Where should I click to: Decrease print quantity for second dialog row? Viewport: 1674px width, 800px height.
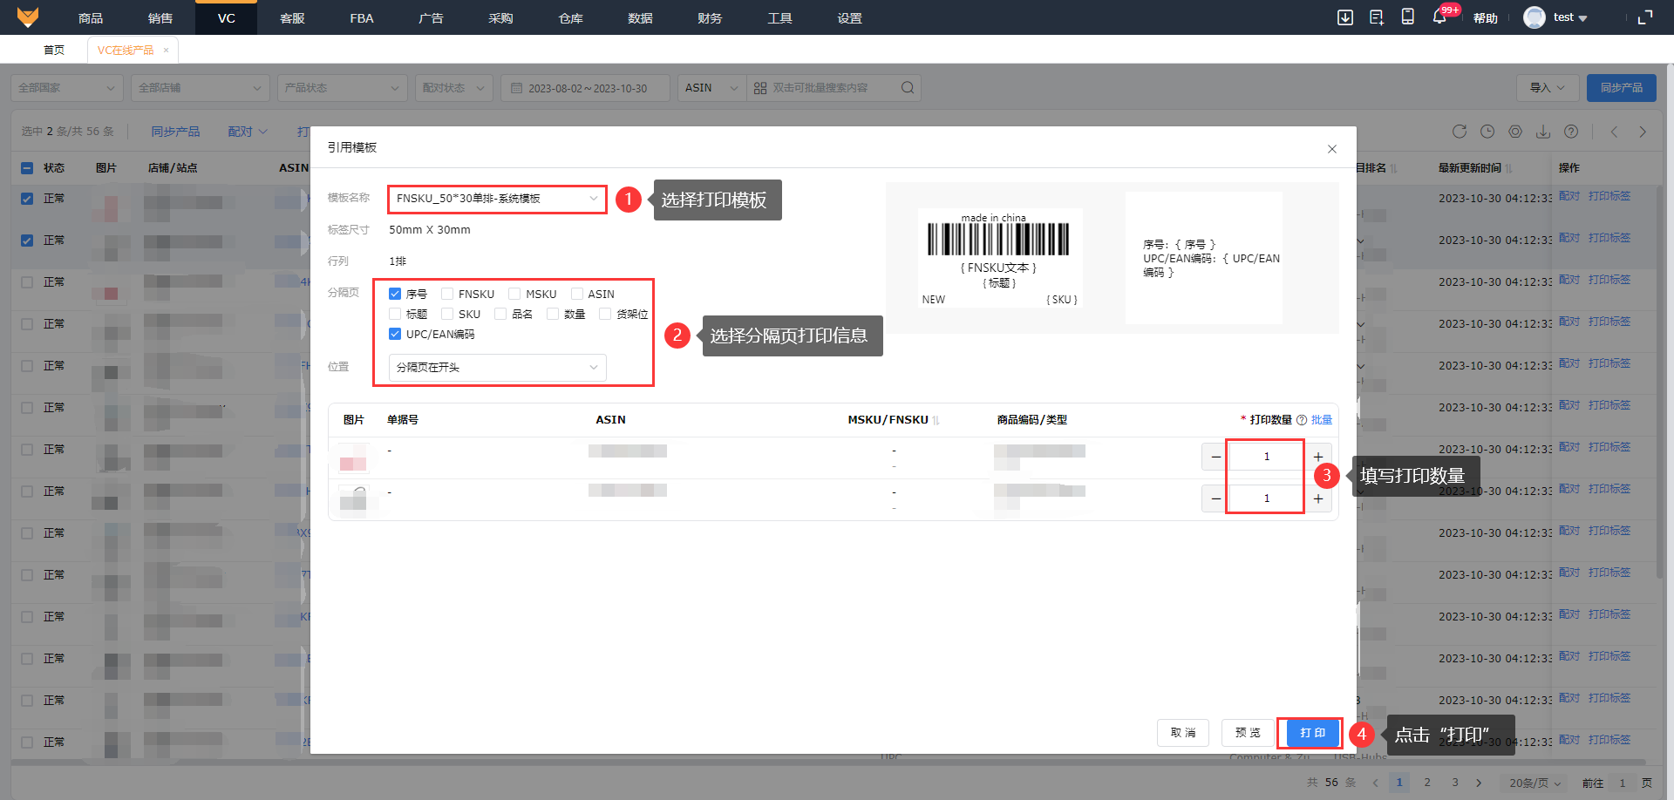pos(1215,498)
